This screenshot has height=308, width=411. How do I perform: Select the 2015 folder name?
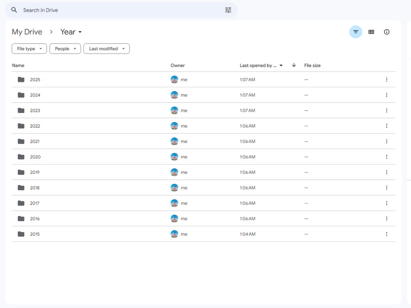tap(35, 234)
